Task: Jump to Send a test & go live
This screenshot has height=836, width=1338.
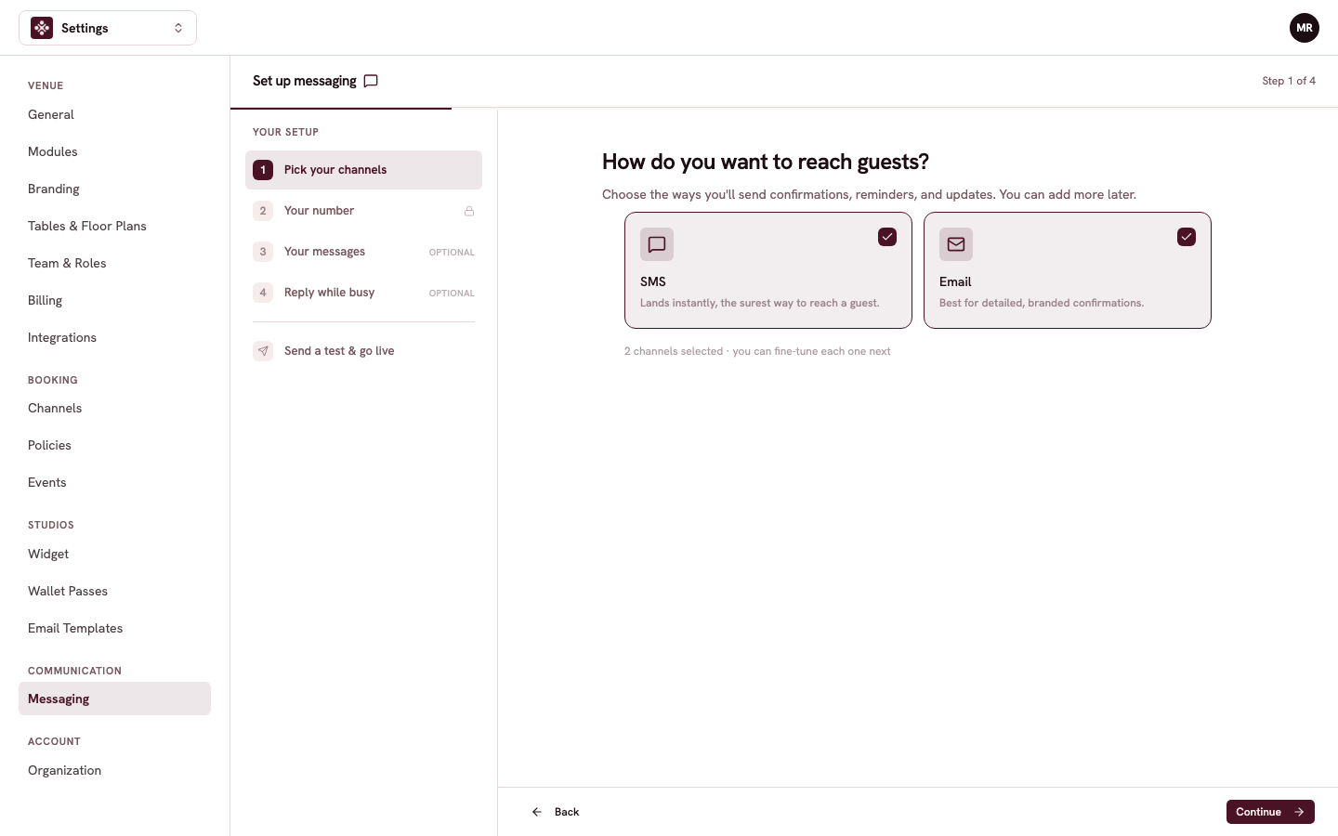Action: click(x=363, y=351)
